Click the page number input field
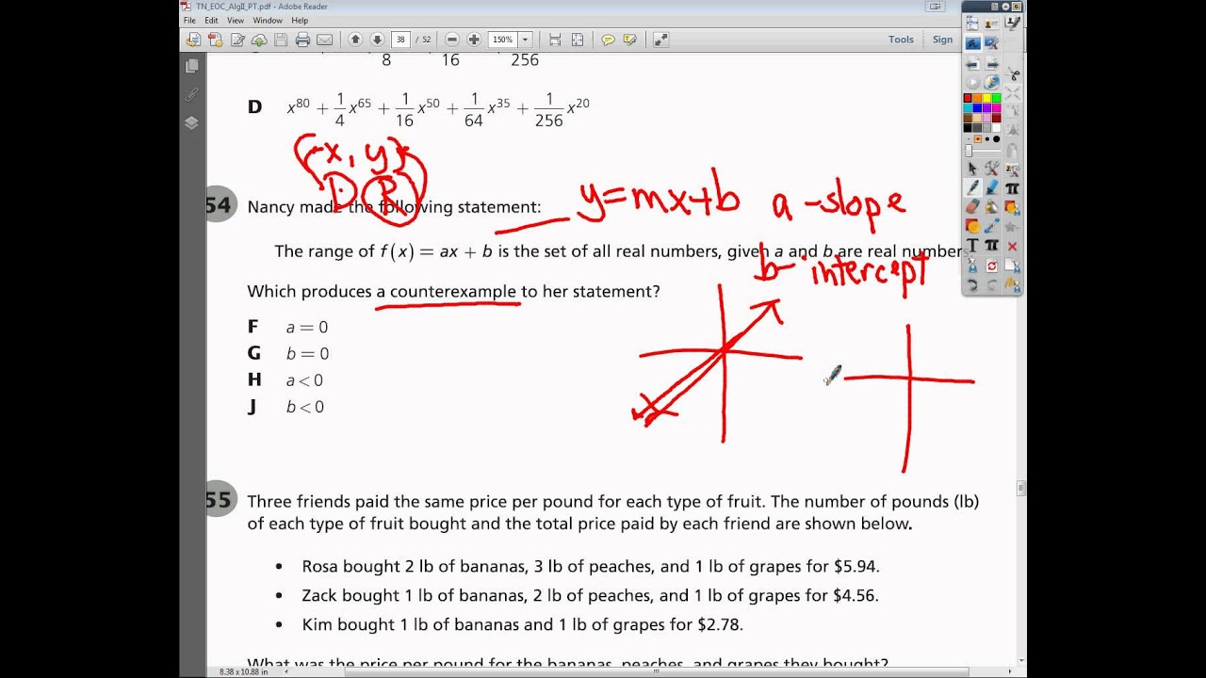Screen dimensions: 1206x678 coord(402,40)
